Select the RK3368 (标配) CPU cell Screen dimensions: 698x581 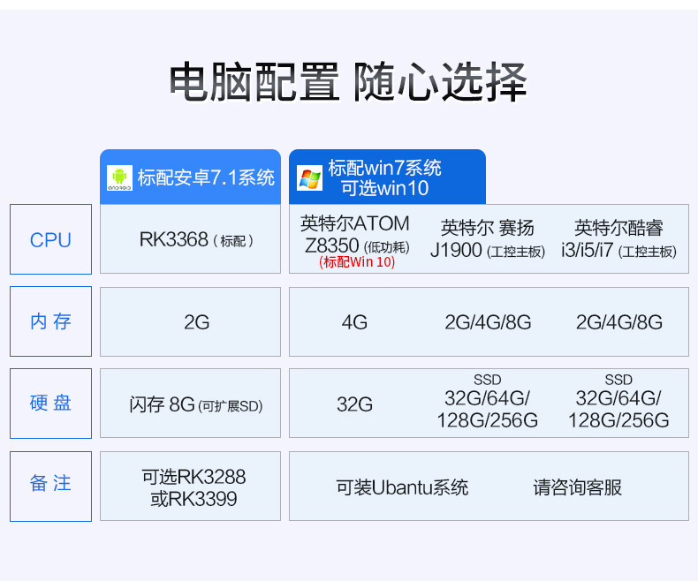pos(190,239)
